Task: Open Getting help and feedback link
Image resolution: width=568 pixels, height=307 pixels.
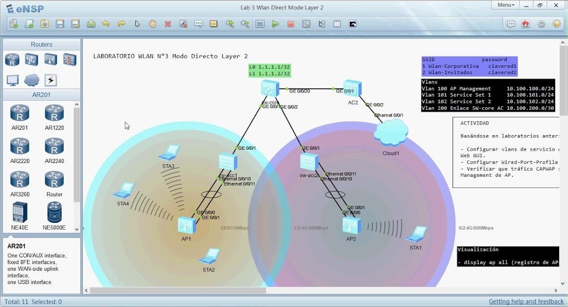Action: (526, 302)
